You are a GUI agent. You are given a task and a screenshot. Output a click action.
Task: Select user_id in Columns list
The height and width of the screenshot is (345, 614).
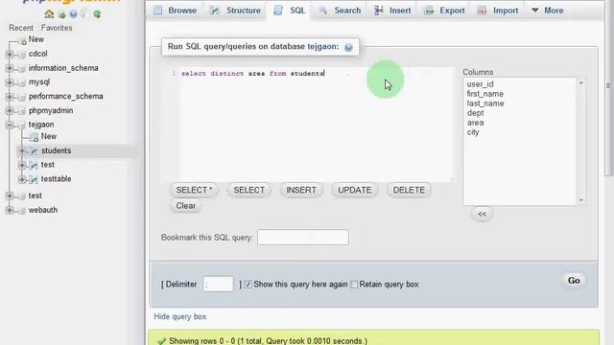[480, 84]
